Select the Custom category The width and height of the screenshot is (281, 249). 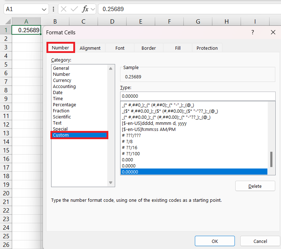80,135
